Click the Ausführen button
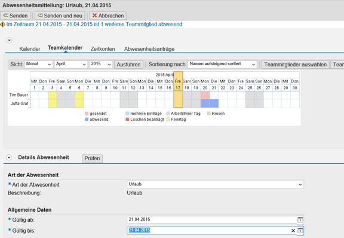The height and width of the screenshot is (238, 344). [x=128, y=65]
